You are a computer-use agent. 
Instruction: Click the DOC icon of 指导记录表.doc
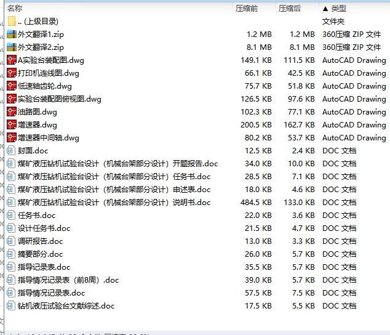(10, 267)
